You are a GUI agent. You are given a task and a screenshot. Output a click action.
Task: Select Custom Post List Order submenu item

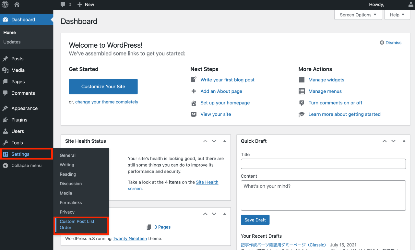pos(81,224)
